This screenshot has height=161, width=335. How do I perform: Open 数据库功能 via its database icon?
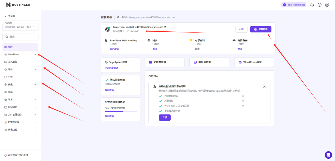coord(195,62)
